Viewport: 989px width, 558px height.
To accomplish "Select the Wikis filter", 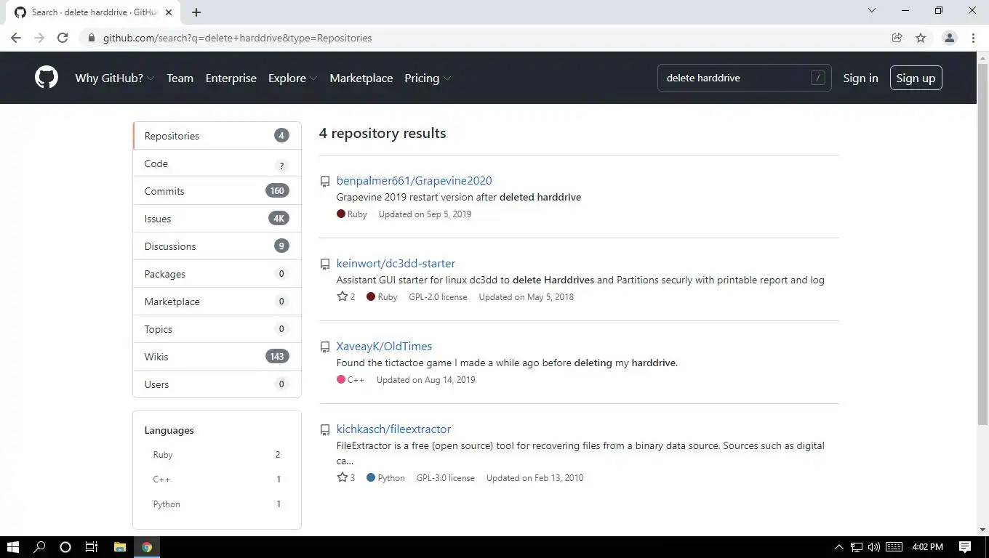I will pos(217,357).
